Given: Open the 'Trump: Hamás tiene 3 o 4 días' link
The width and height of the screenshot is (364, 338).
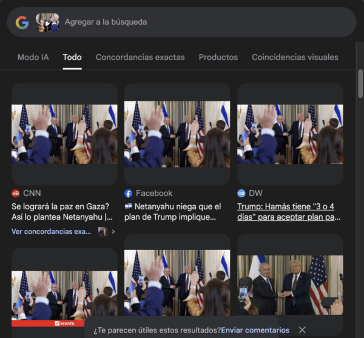Looking at the screenshot, I should (289, 212).
